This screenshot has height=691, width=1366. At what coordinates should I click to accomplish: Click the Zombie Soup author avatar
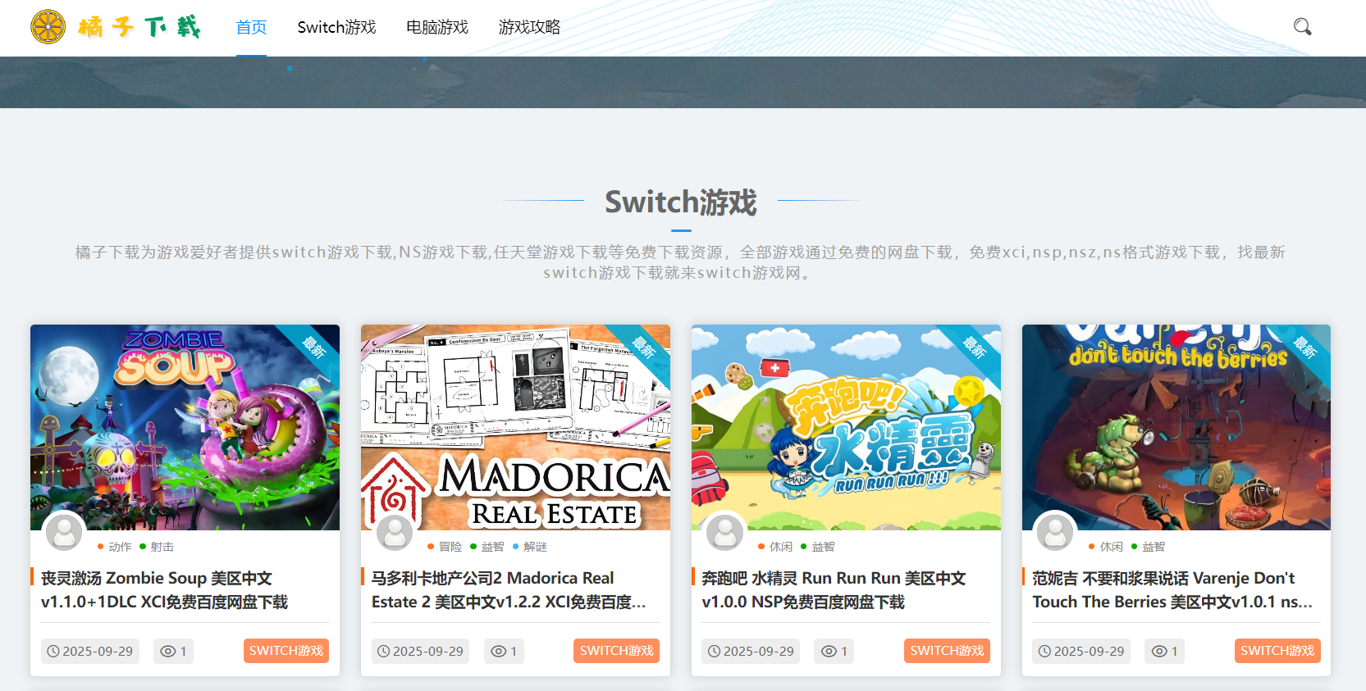pyautogui.click(x=64, y=533)
